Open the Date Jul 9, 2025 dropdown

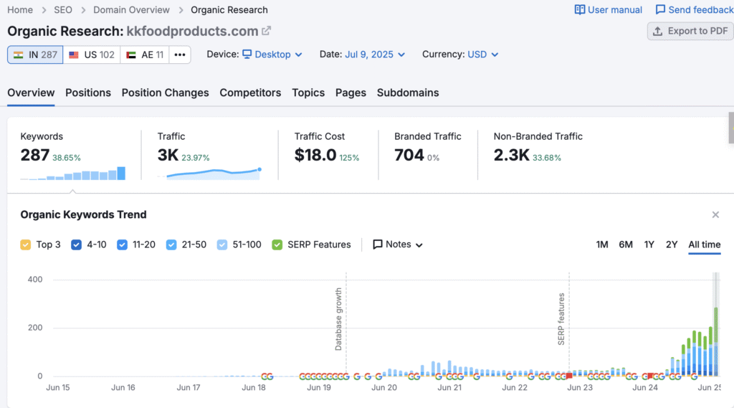[375, 54]
